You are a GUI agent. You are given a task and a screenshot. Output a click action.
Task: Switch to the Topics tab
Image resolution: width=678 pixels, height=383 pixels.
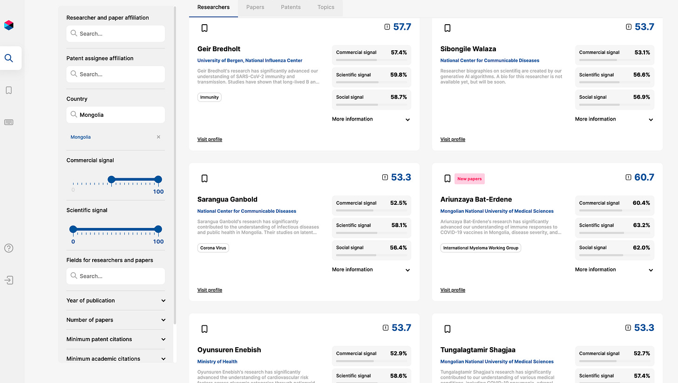(x=326, y=7)
